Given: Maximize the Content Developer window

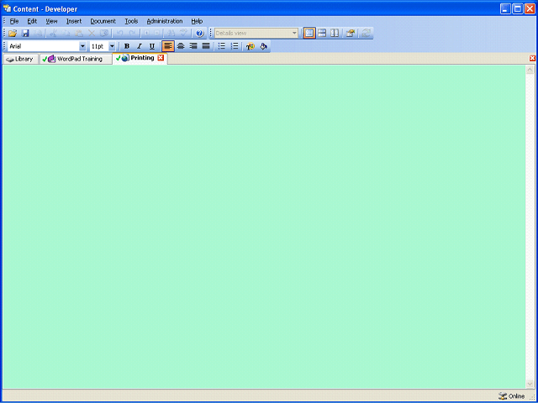Looking at the screenshot, I should [518, 8].
